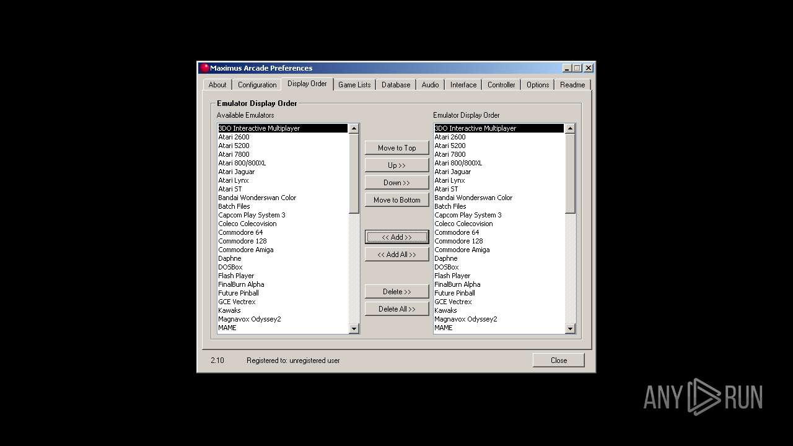The image size is (793, 446).
Task: Select Batch Files in Emulator Display Order
Action: [499, 206]
